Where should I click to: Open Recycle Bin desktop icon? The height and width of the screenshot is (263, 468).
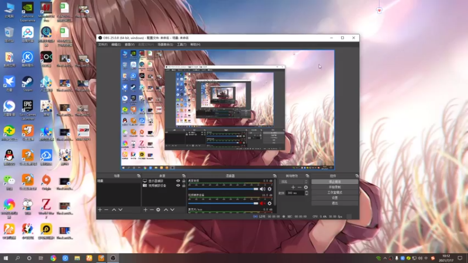click(9, 34)
